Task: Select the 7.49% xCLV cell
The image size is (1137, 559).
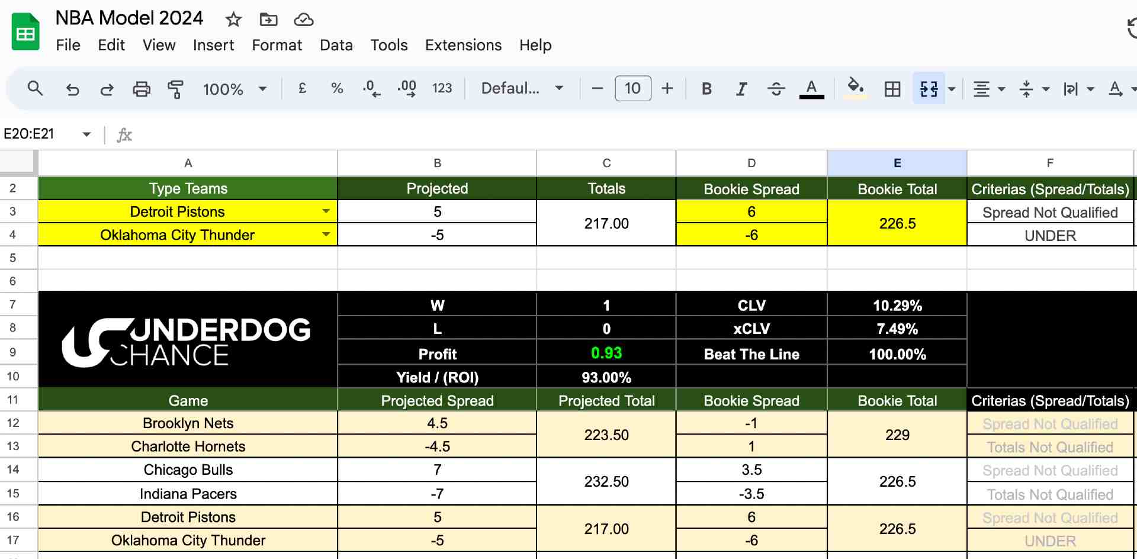Action: (897, 329)
